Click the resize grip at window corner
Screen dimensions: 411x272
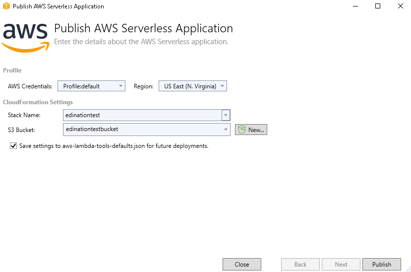click(409, 269)
